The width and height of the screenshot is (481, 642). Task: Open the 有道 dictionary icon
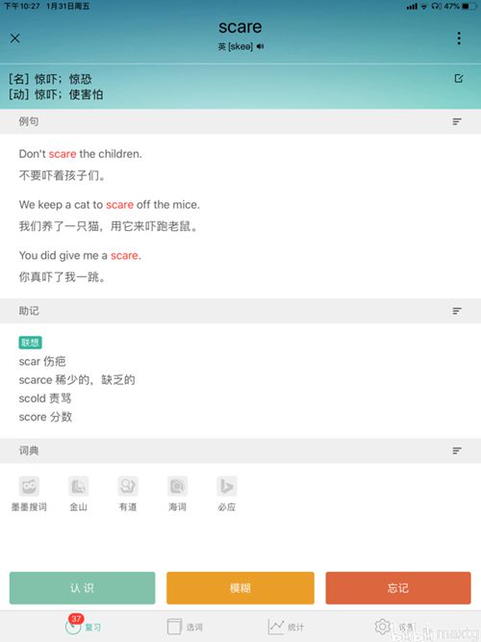[x=128, y=486]
